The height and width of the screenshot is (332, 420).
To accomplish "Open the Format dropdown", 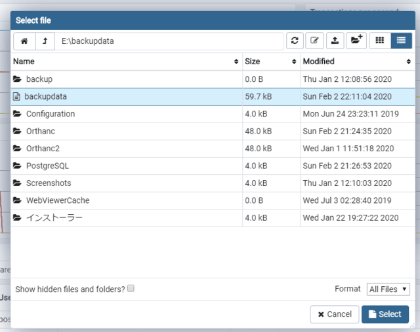I will pyautogui.click(x=388, y=289).
